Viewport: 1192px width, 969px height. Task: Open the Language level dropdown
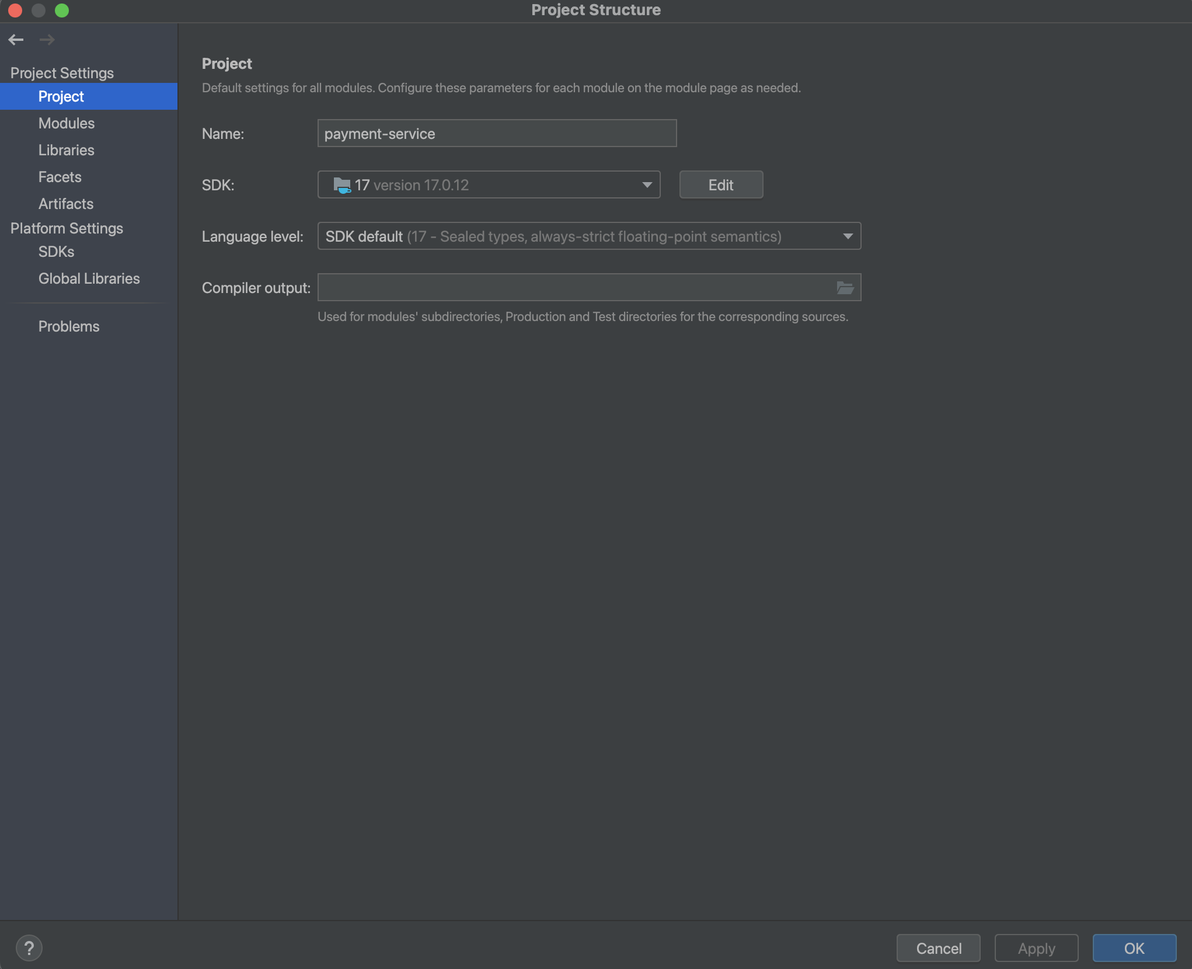588,236
